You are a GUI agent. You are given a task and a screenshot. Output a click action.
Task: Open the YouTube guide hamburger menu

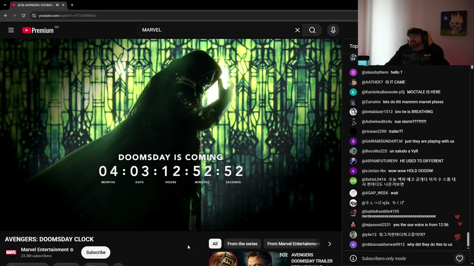11,30
